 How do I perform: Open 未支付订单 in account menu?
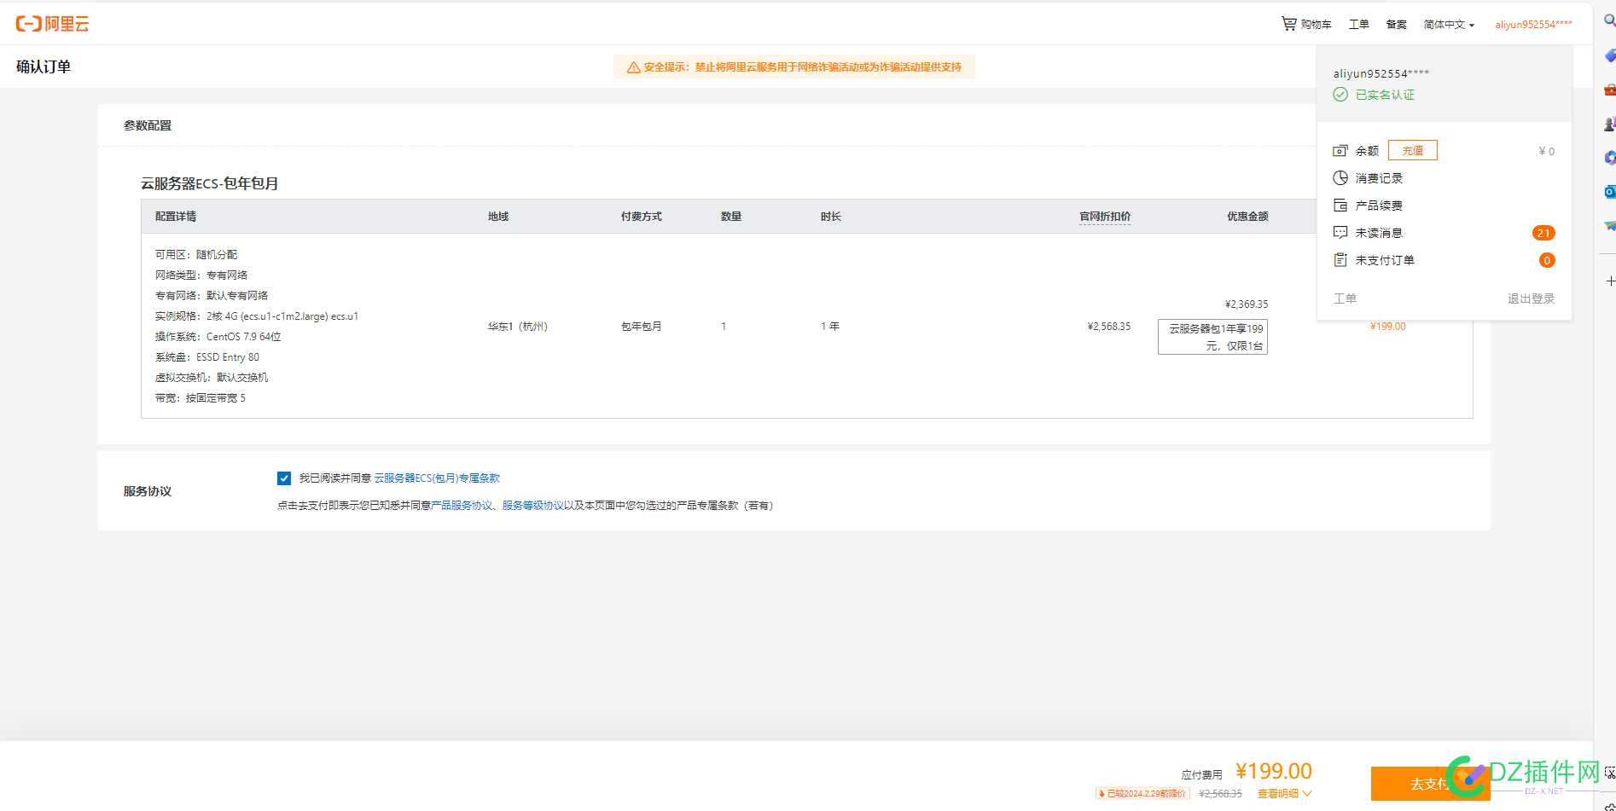[1385, 260]
